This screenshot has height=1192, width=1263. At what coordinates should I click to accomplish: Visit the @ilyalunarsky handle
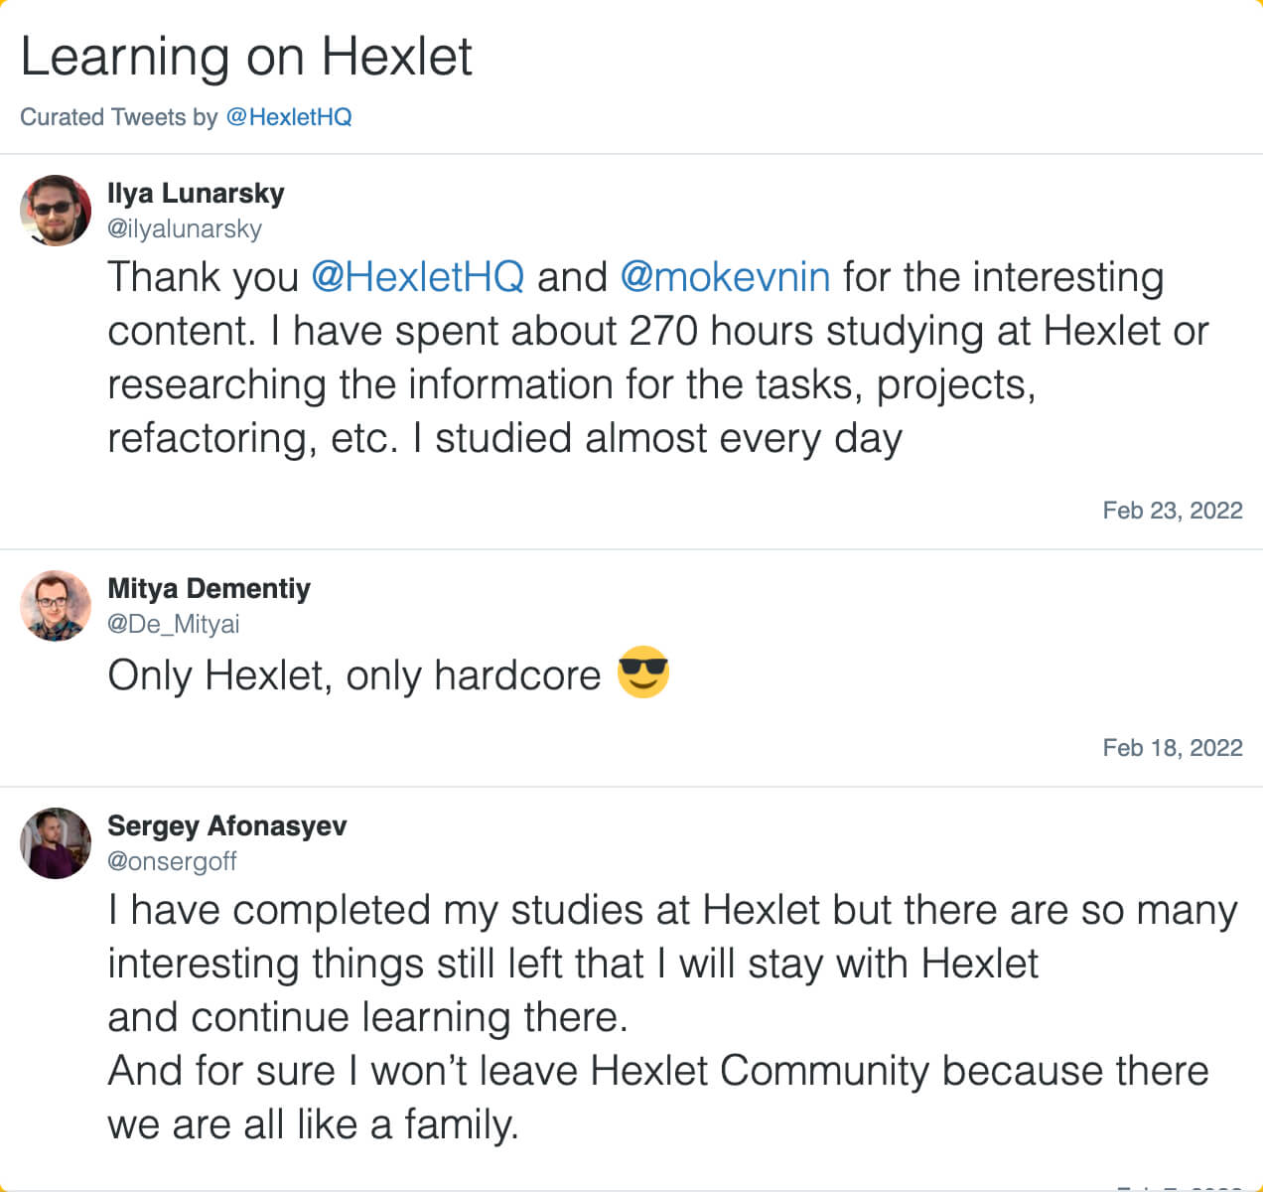[185, 228]
